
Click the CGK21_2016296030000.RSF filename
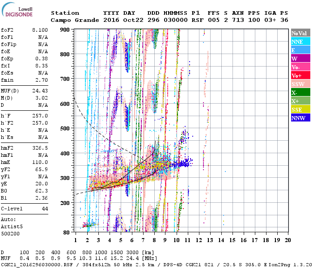(x=37, y=264)
